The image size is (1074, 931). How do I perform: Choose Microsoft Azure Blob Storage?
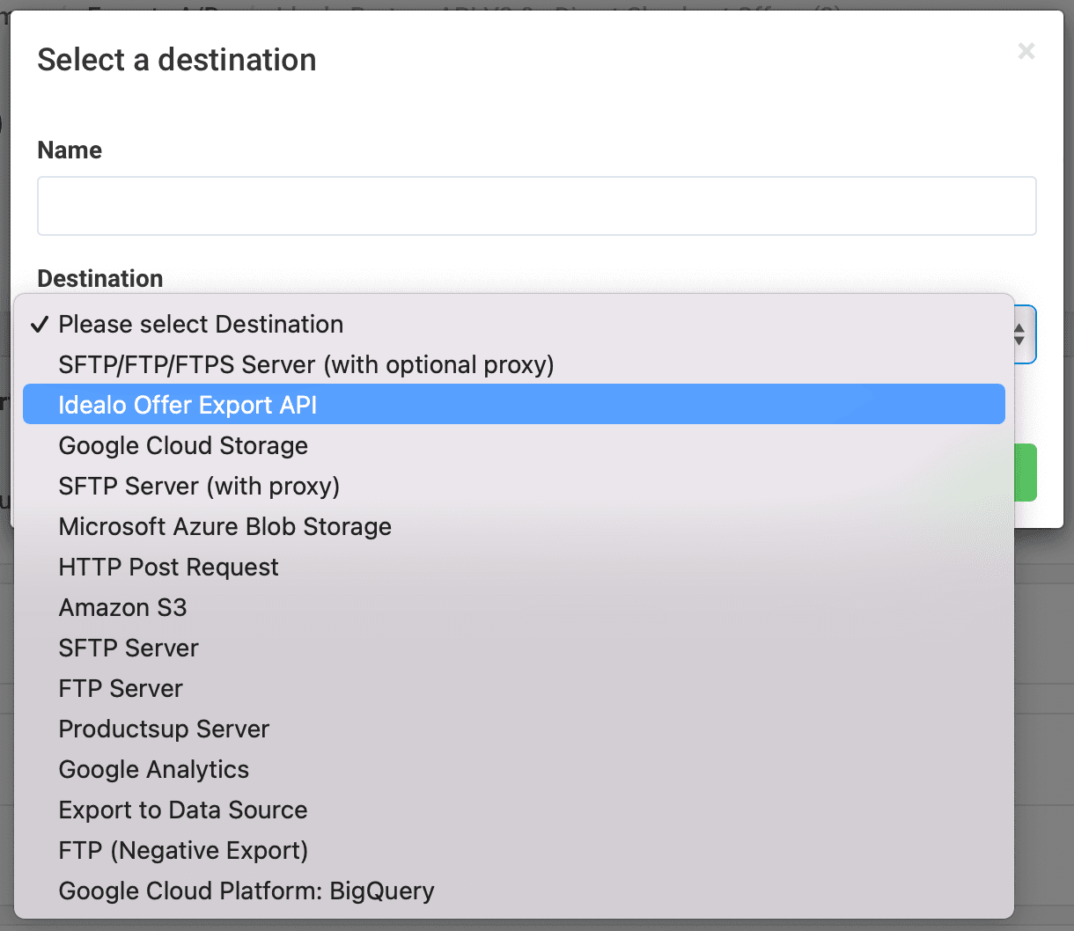click(x=224, y=527)
